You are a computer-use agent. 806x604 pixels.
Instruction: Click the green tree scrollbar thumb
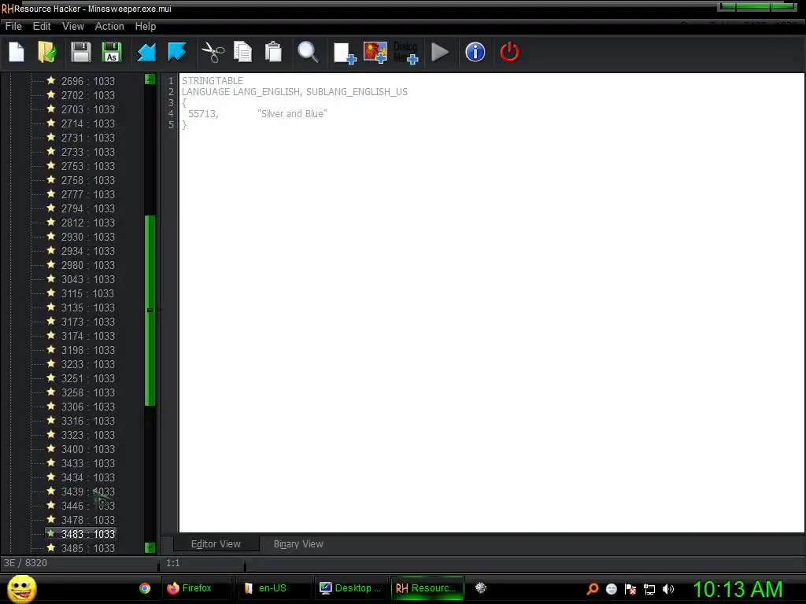[150, 311]
